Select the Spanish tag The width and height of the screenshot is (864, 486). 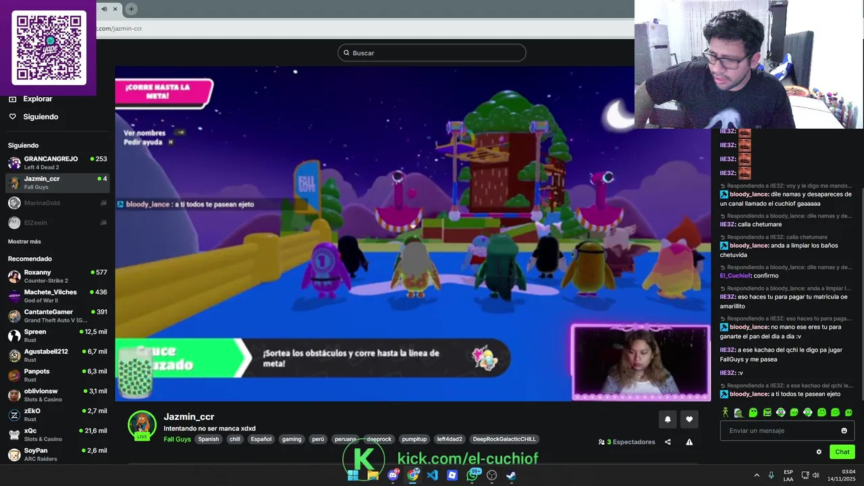pos(209,439)
